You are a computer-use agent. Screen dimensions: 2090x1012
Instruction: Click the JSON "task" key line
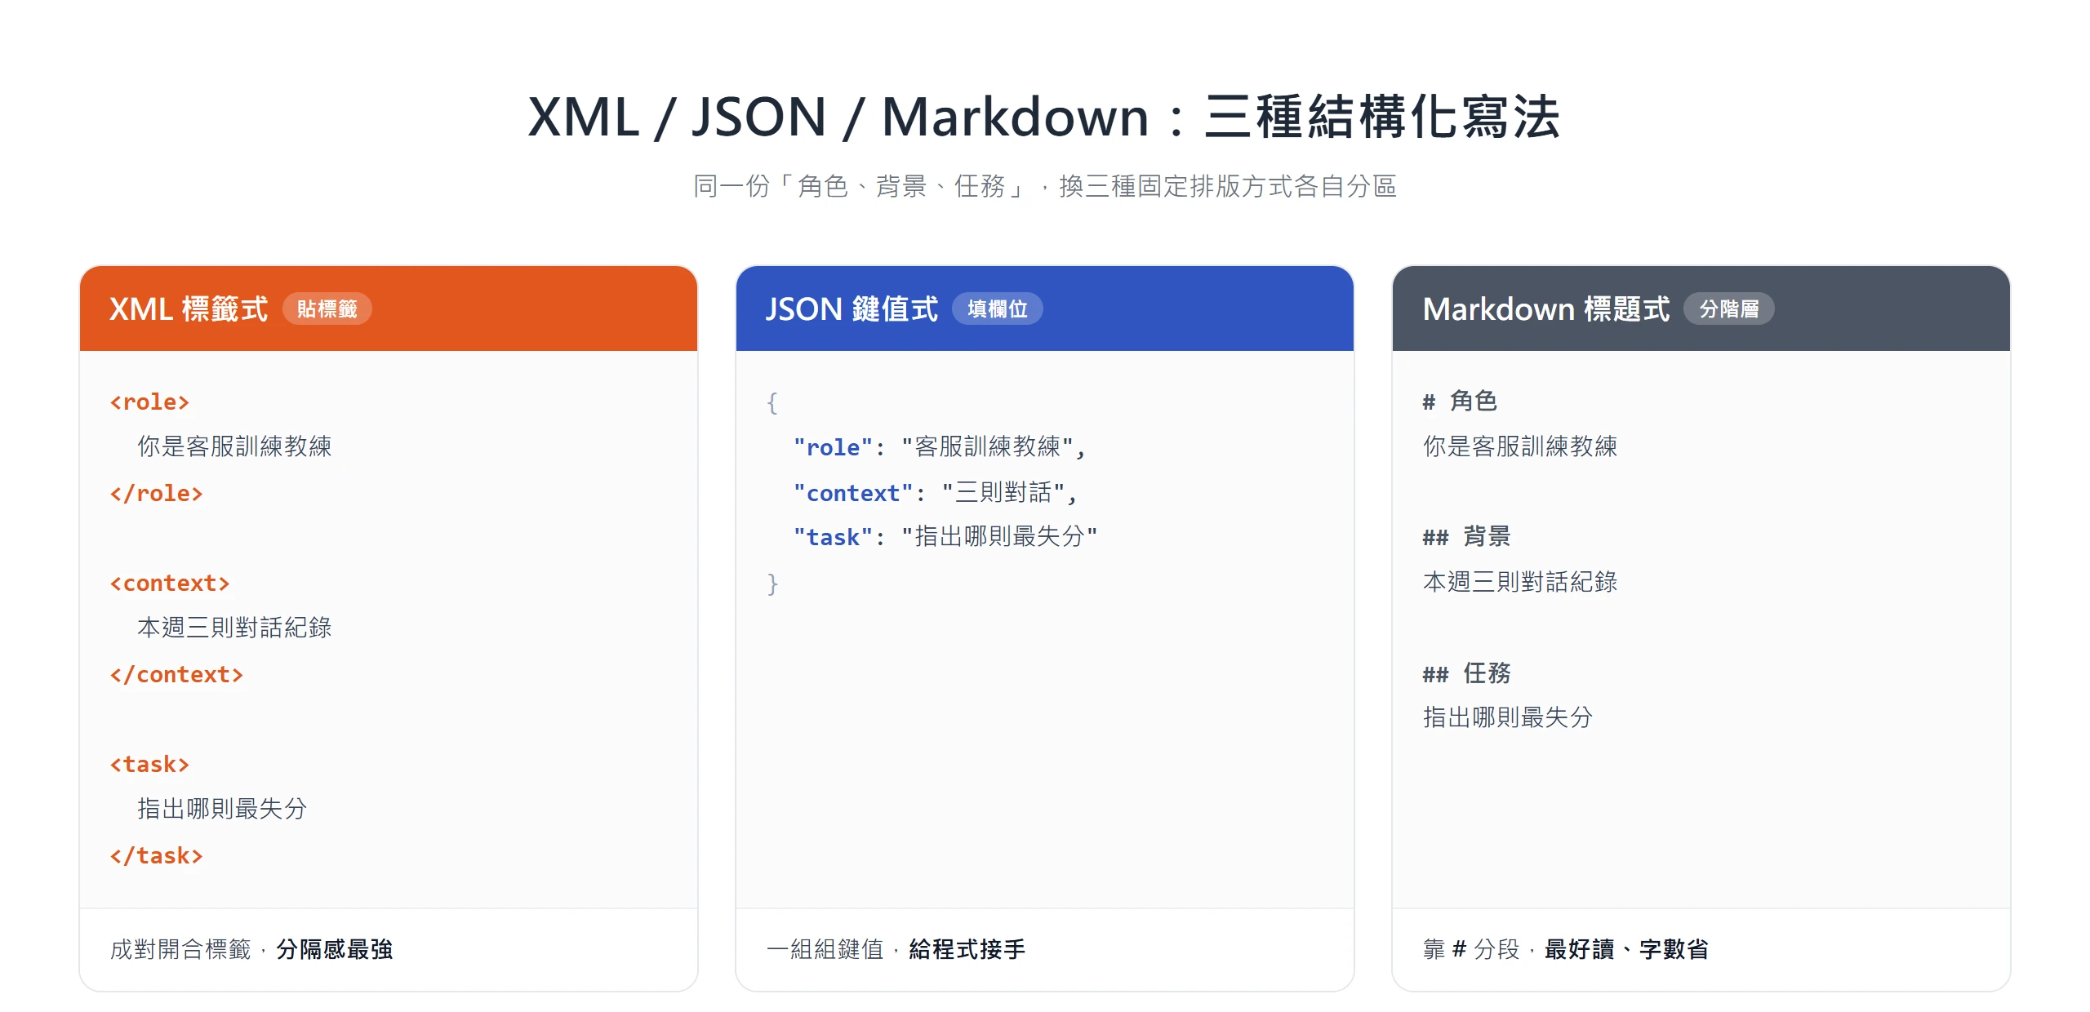(945, 537)
